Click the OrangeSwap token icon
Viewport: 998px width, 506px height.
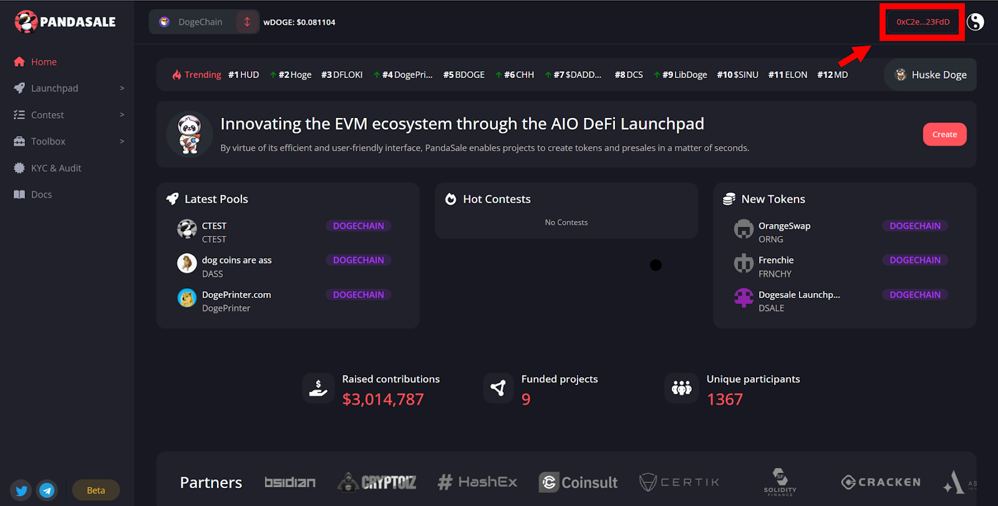744,229
